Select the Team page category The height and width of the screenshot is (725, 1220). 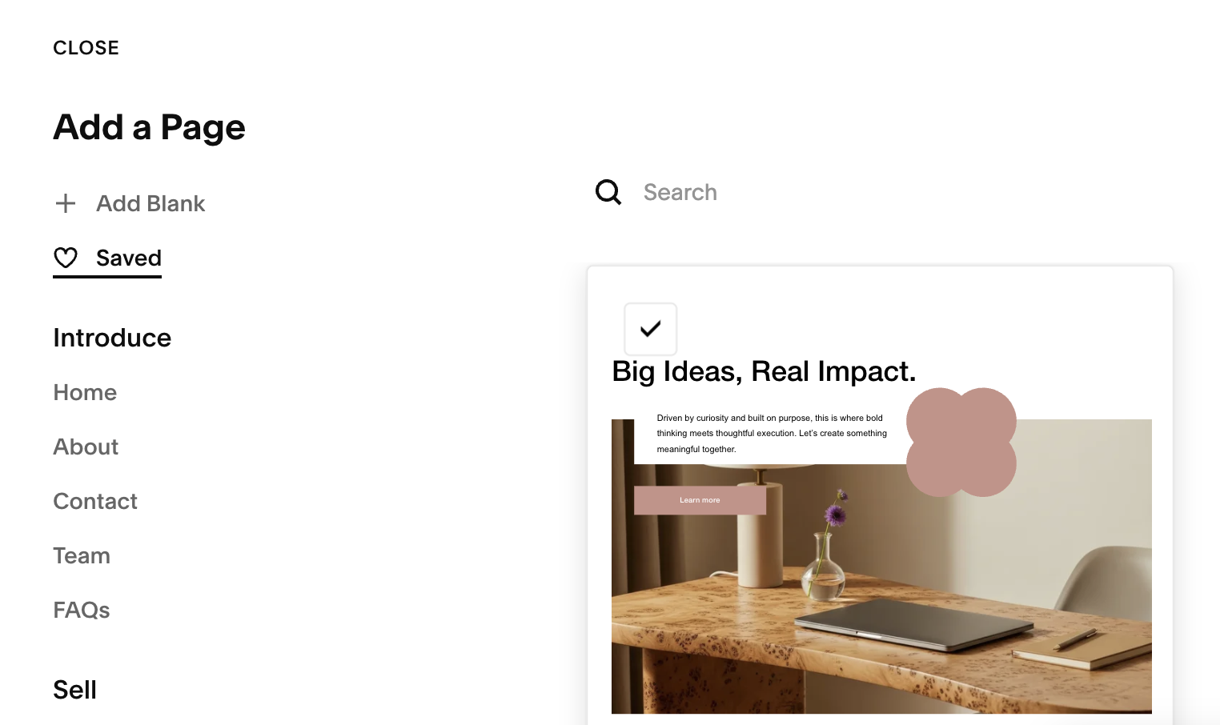click(x=82, y=555)
